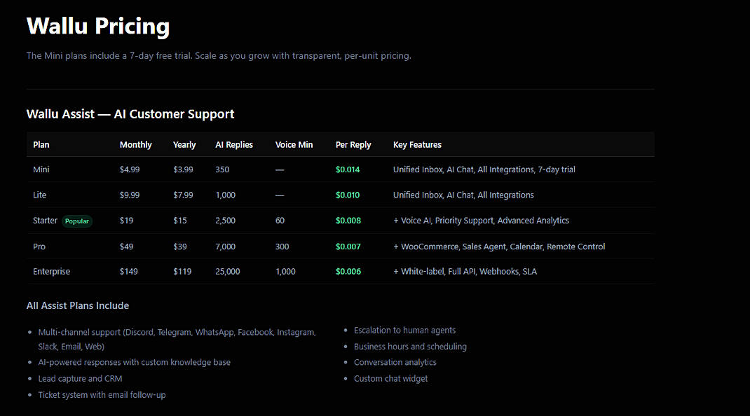Select Business hours and scheduling bullet
Image resolution: width=750 pixels, height=416 pixels.
(410, 346)
